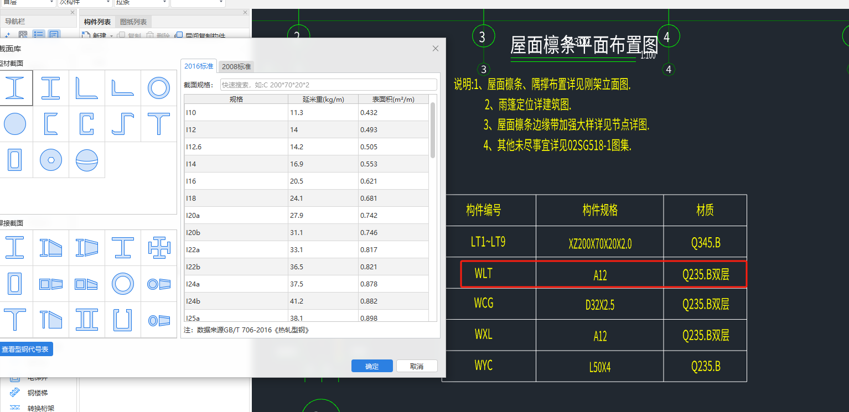The height and width of the screenshot is (412, 849).
Task: Select the I16 row
Action: [x=307, y=181]
